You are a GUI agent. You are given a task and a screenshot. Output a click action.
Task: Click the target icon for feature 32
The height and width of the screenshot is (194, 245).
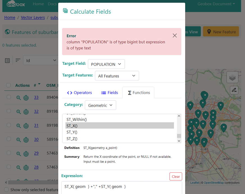26,111
